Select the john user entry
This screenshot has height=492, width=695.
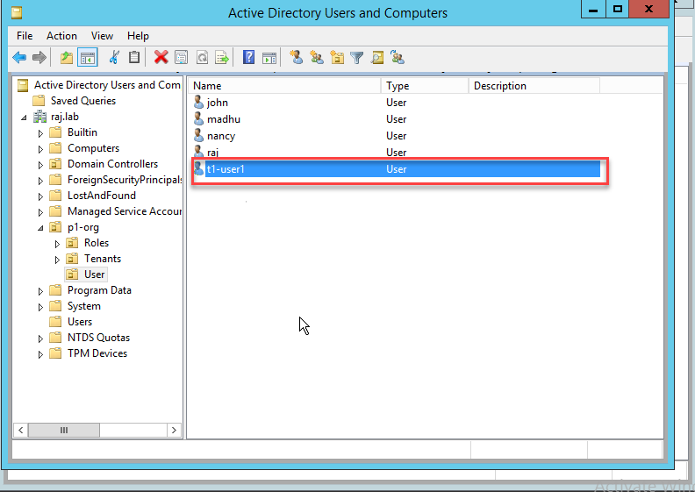click(218, 103)
